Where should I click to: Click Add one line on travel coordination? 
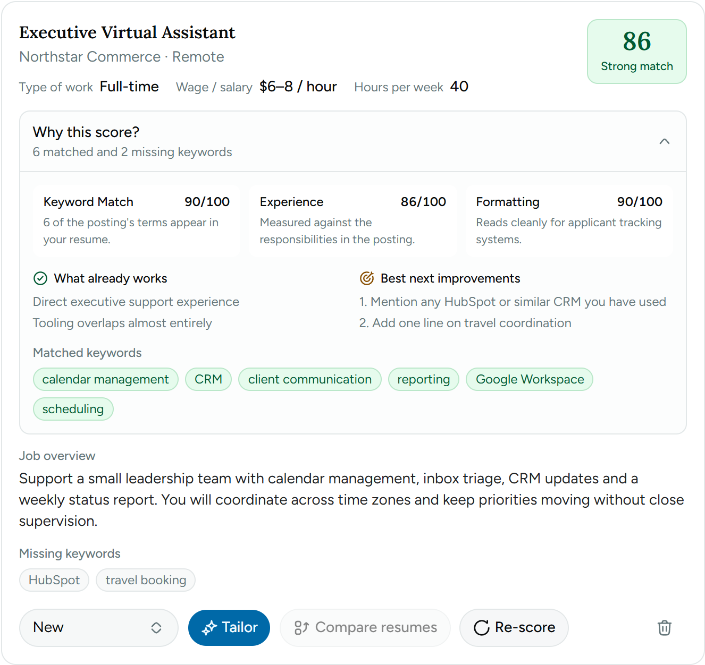click(x=465, y=323)
